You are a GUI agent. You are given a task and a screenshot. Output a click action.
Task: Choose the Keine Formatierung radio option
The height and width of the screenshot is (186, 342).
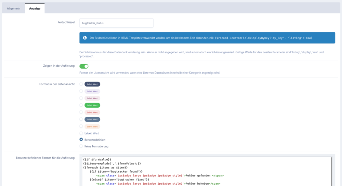(81, 146)
